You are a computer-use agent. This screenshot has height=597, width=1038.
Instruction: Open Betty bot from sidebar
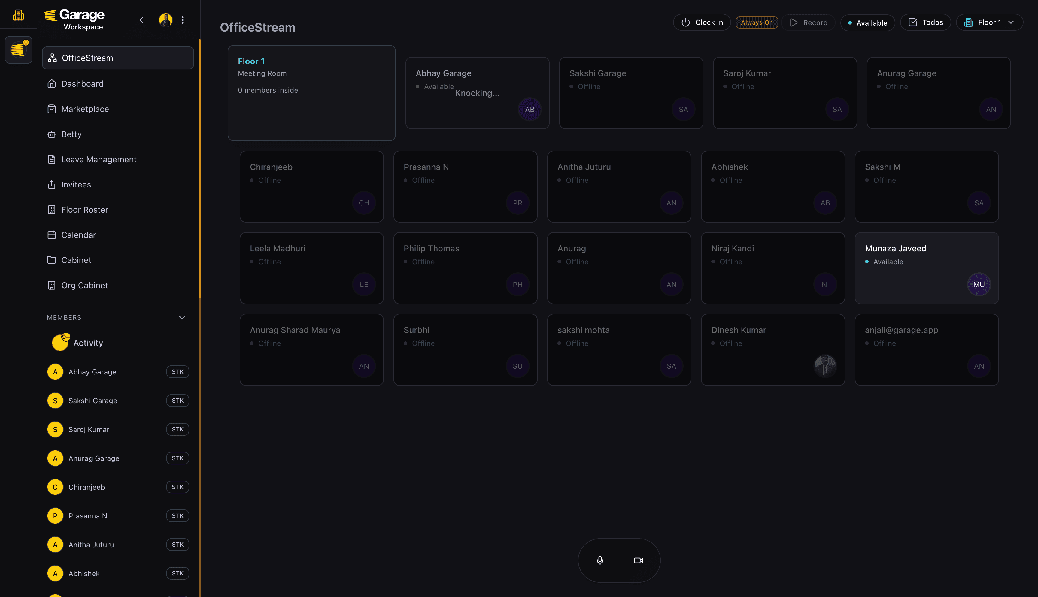(x=71, y=134)
